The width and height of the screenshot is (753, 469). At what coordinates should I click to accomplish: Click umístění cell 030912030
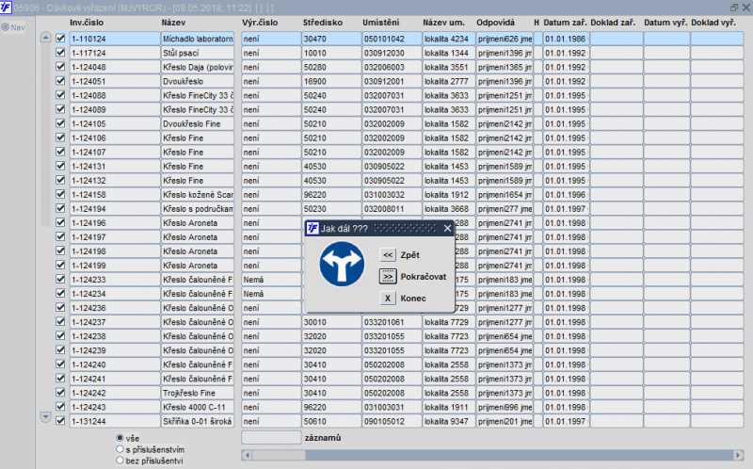392,53
